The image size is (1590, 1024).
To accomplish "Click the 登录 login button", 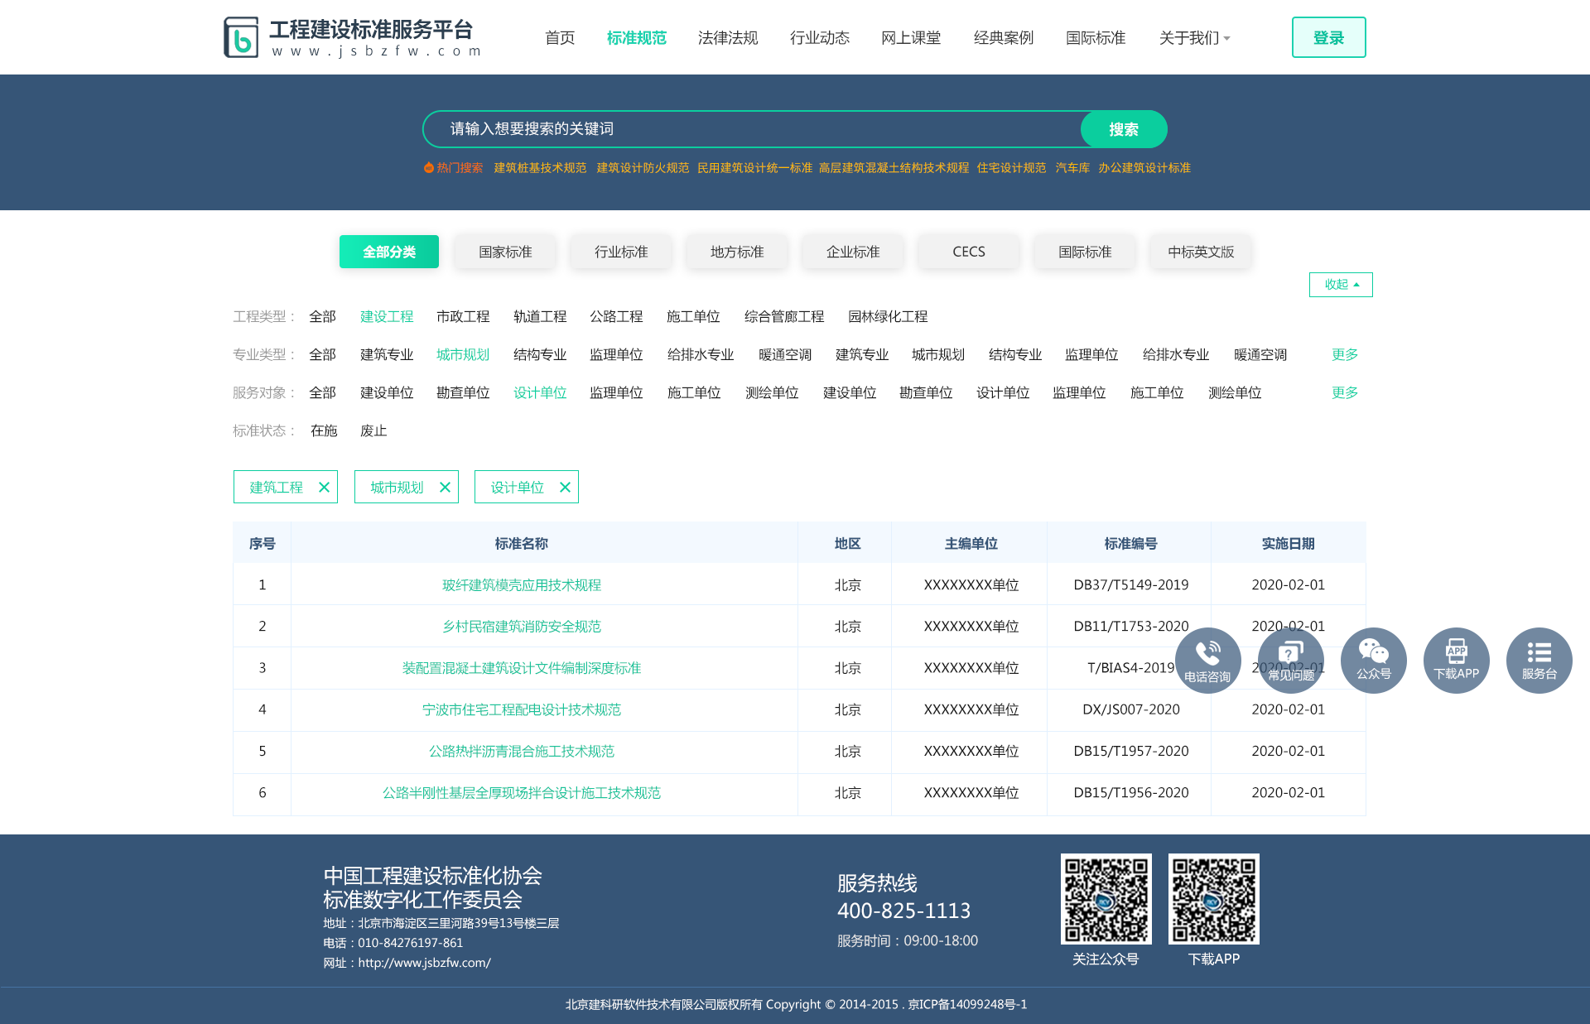I will (1328, 37).
